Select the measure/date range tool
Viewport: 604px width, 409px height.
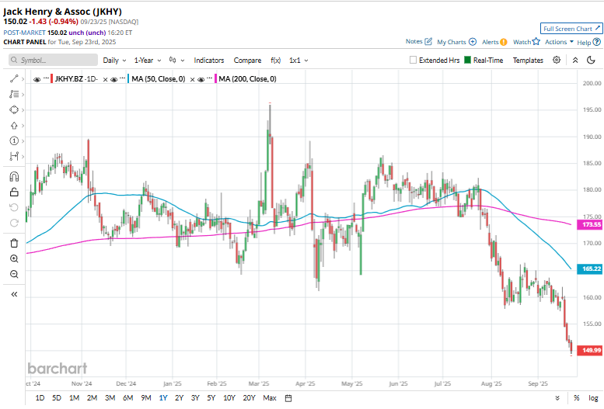pos(14,156)
